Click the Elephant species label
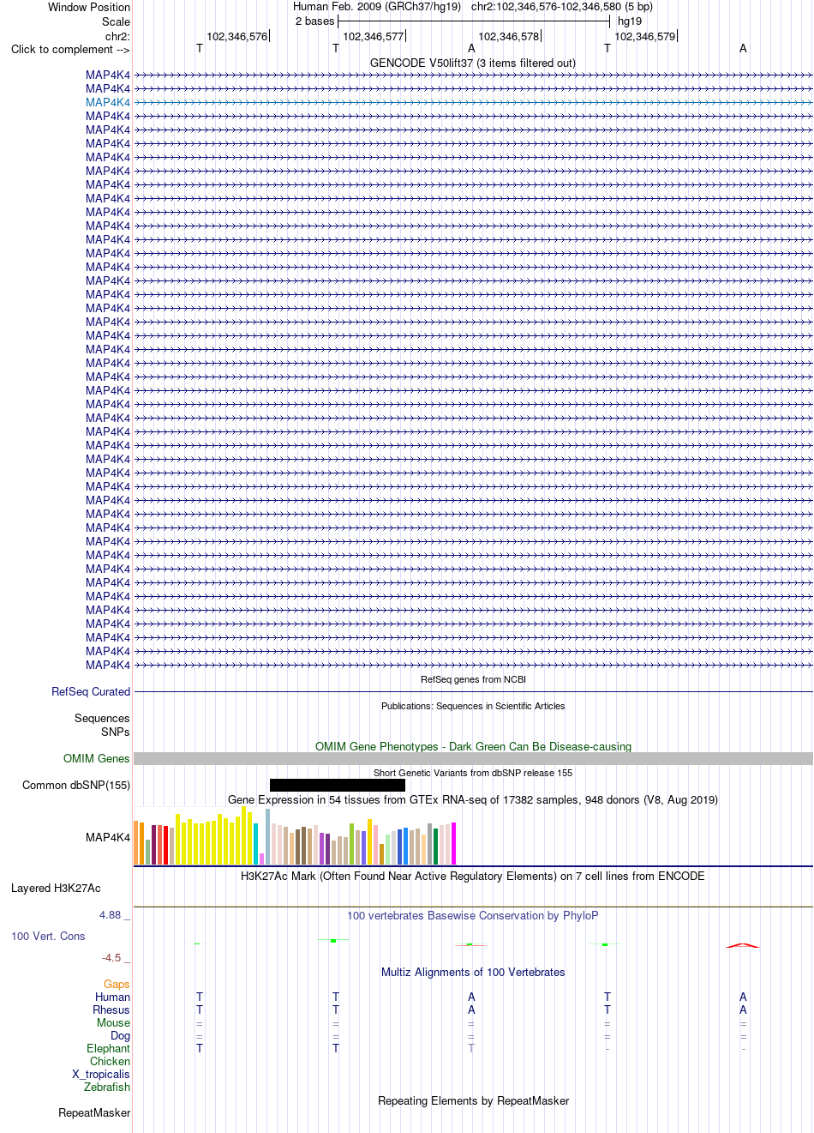The image size is (814, 1133). pos(108,1048)
